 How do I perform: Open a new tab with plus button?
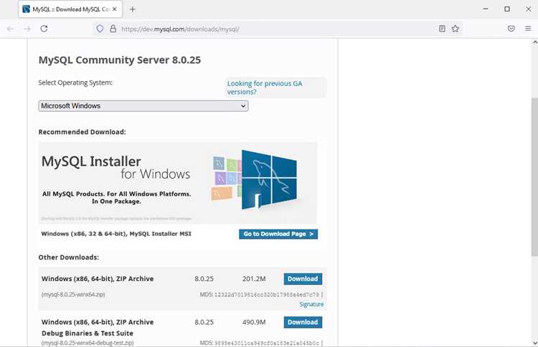coord(133,9)
